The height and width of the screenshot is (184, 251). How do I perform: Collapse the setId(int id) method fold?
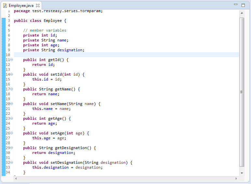[x=12, y=74]
